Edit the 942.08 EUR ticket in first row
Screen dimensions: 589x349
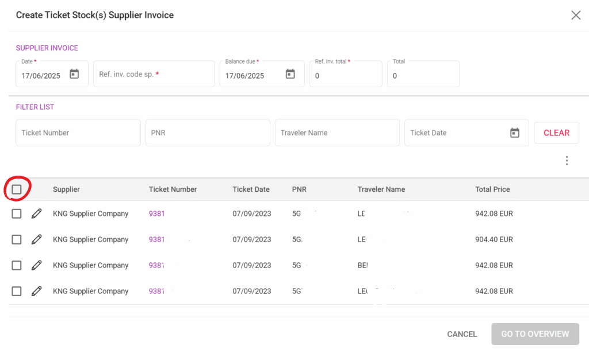tap(37, 214)
